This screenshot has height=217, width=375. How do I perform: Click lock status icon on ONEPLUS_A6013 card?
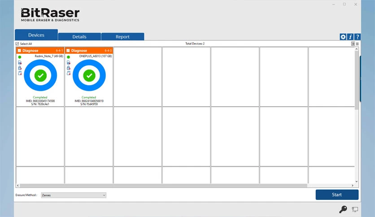pyautogui.click(x=69, y=68)
